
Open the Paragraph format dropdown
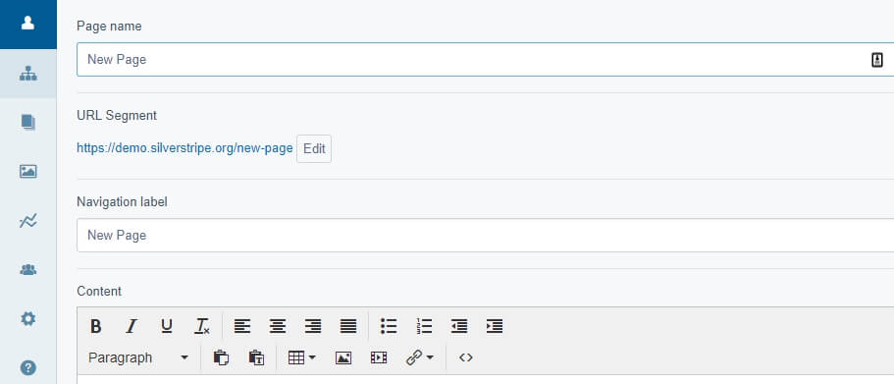[x=138, y=357]
